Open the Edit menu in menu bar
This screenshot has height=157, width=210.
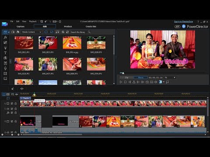17,21
